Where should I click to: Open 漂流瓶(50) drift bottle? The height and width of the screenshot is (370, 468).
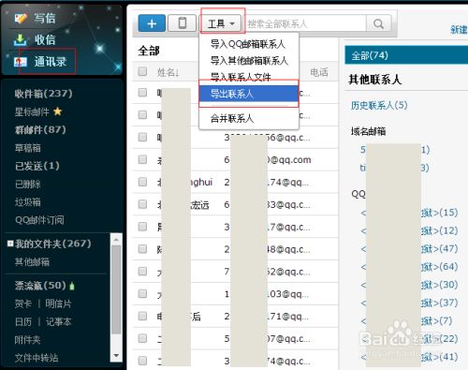click(x=40, y=286)
